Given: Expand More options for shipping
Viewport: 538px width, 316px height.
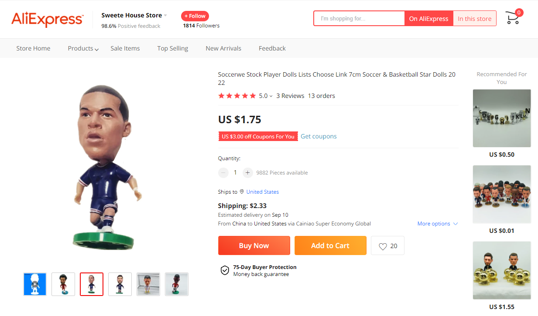Looking at the screenshot, I should click(437, 224).
